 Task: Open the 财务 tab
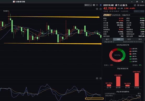(x=129, y=39)
